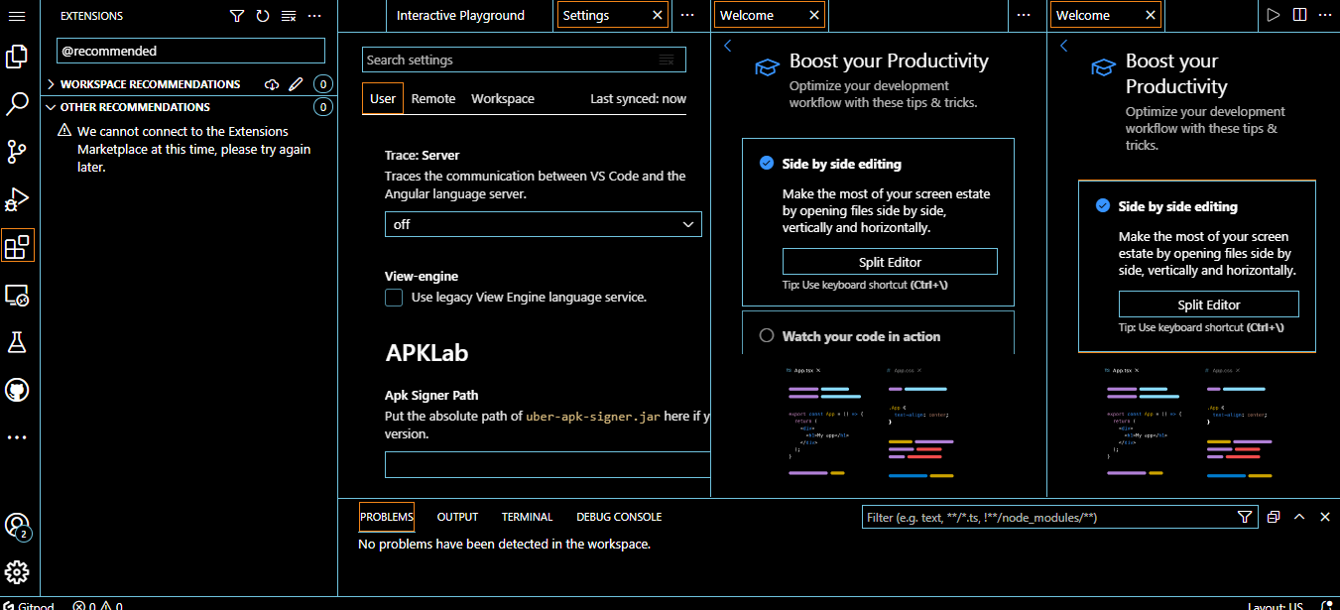This screenshot has width=1340, height=610.
Task: Switch to Workspace settings scope
Action: point(503,98)
